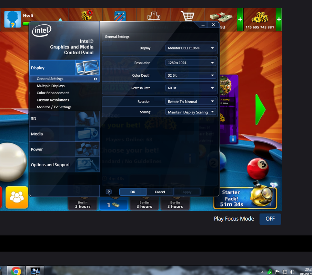Switch to the Power section
This screenshot has height=275, width=312.
click(x=64, y=149)
